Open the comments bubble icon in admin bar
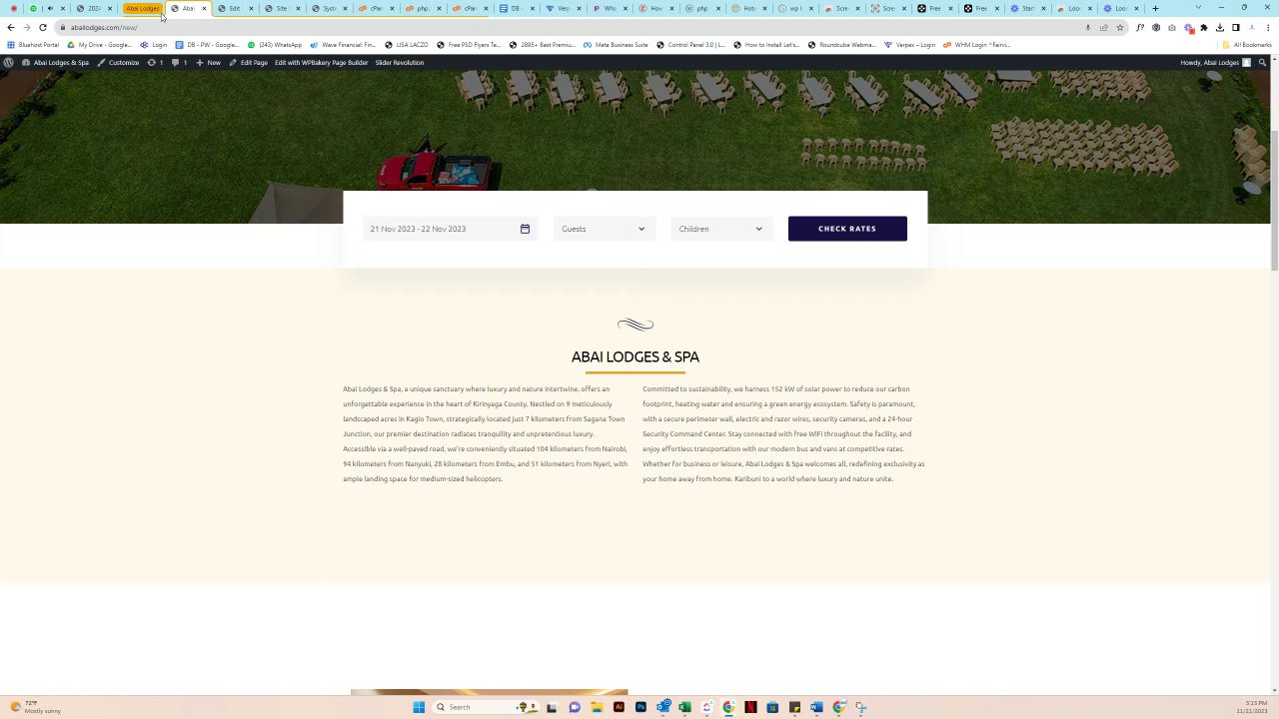Viewport: 1279px width, 719px height. (178, 62)
